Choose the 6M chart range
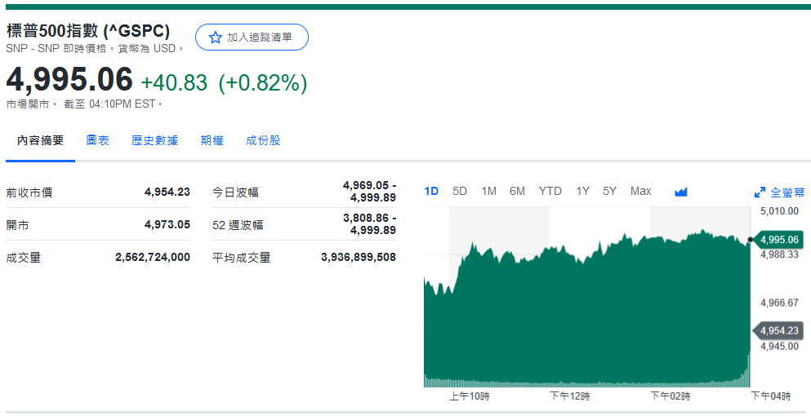The image size is (811, 420). tap(517, 191)
